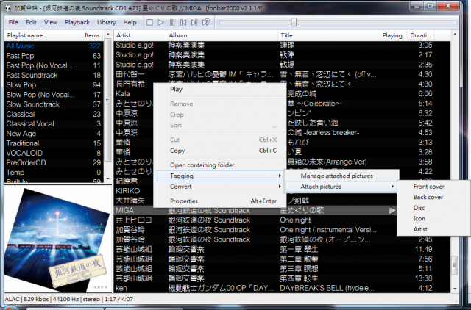Select the DAYBREAK'S BELL track by ken
471x310 pixels.
point(282,288)
